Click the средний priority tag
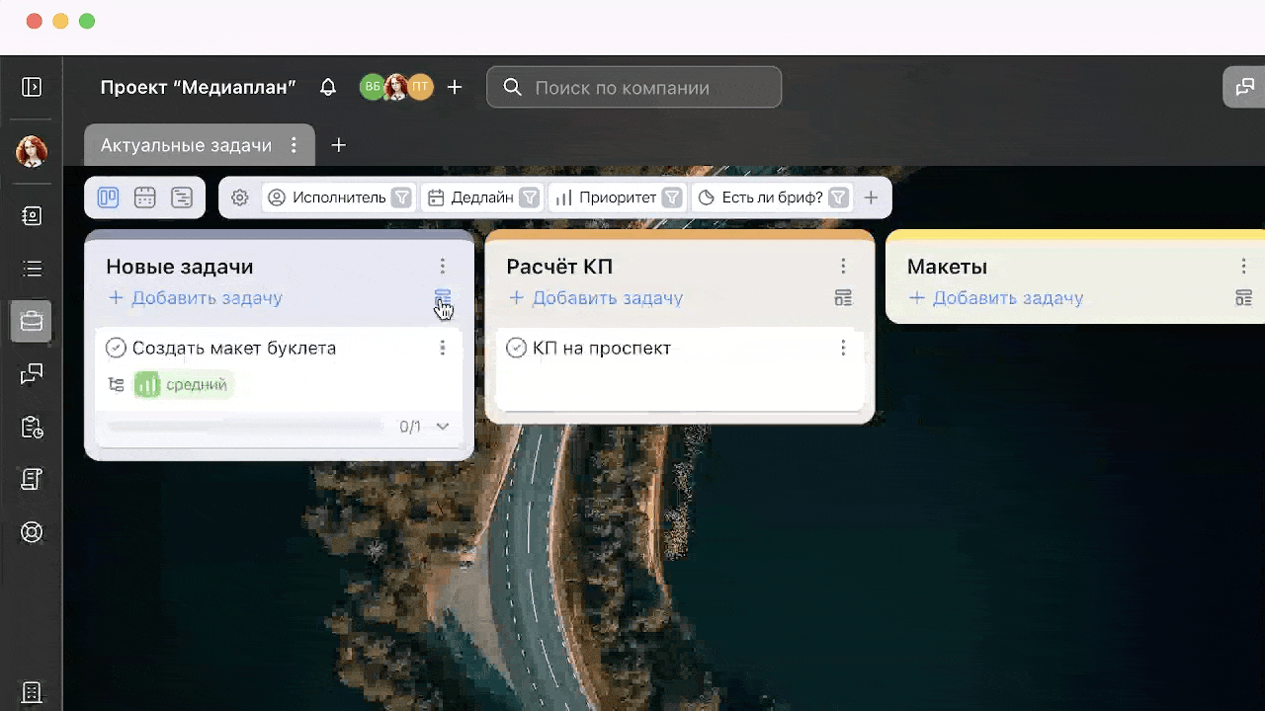 tap(184, 385)
